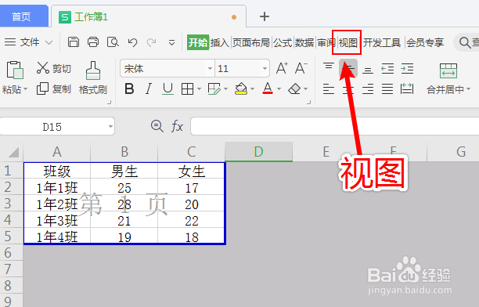The height and width of the screenshot is (307, 479).
Task: Open the 页面布局 ribbon tab
Action: 251,42
